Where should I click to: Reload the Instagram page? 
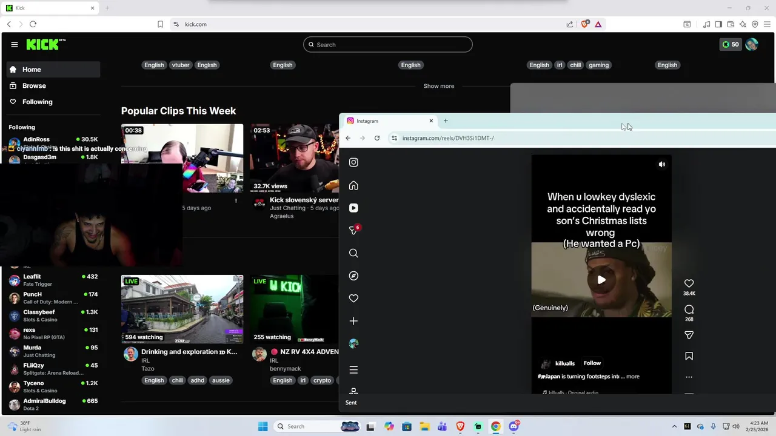377,138
